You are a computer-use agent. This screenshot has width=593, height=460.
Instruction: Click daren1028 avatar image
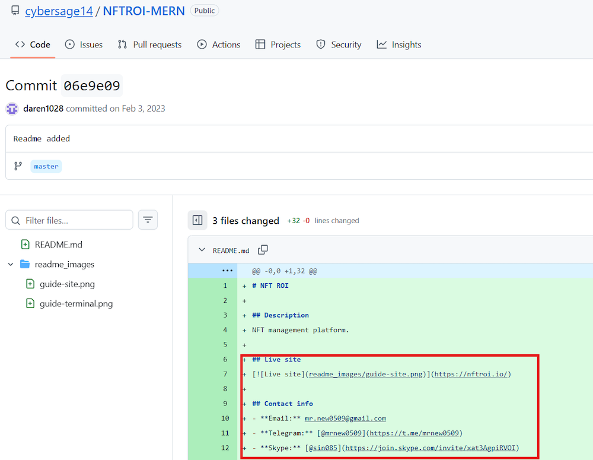point(12,109)
